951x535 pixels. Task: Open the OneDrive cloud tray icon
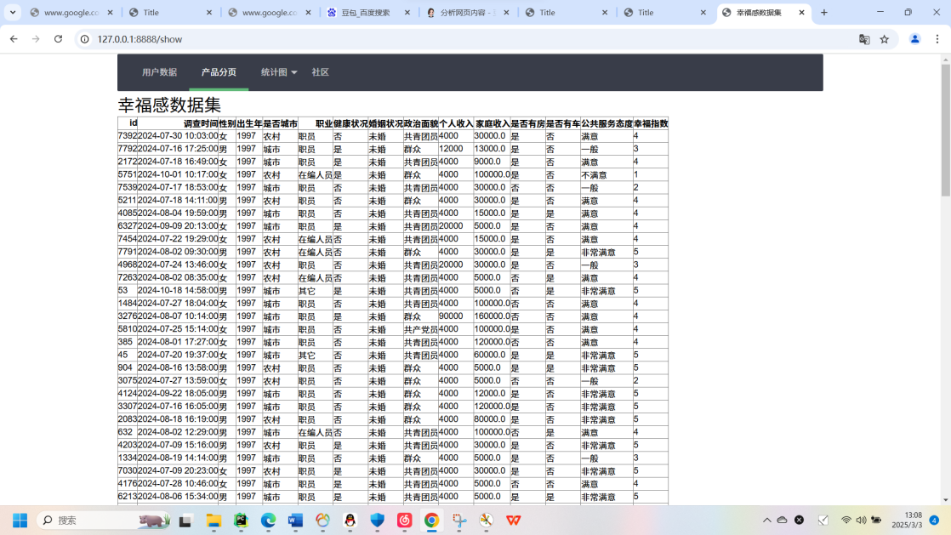[x=783, y=521]
